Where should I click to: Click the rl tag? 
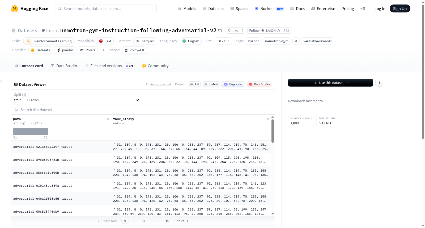point(296,41)
